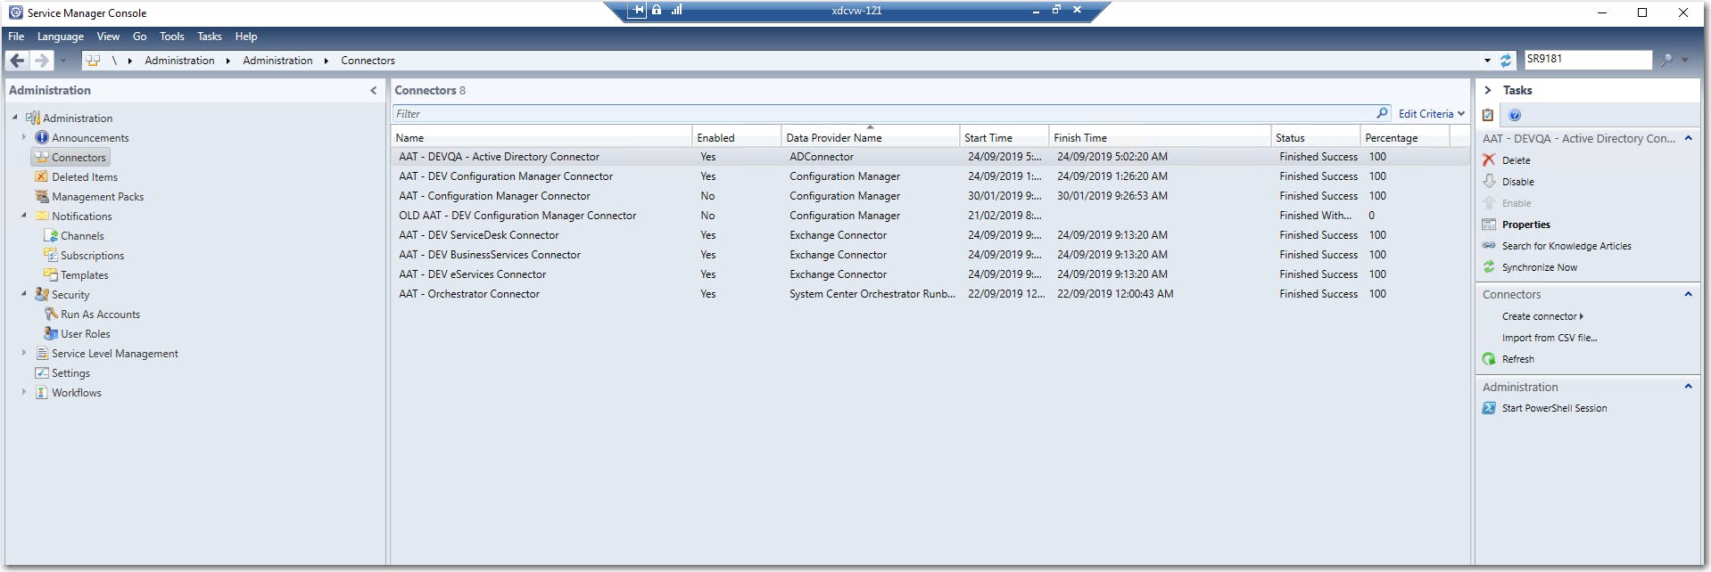Expand Edit Criteria chevron

coord(1461,113)
